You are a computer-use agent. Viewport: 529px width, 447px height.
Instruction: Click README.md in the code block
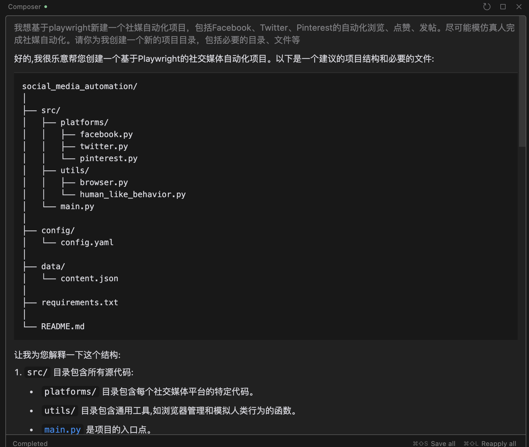tap(63, 327)
